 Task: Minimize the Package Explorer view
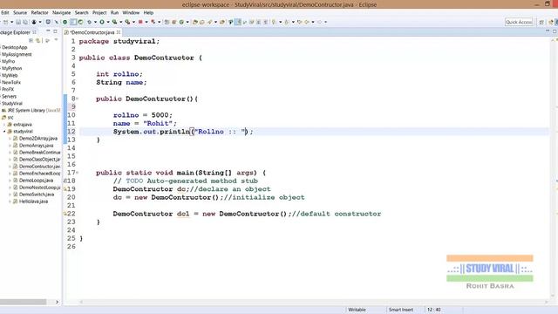tap(48, 31)
